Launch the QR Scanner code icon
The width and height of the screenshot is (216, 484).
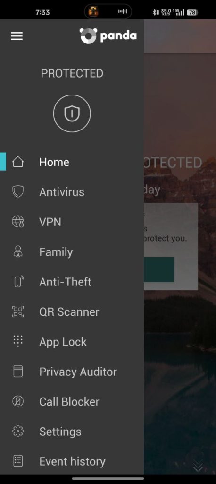click(18, 311)
